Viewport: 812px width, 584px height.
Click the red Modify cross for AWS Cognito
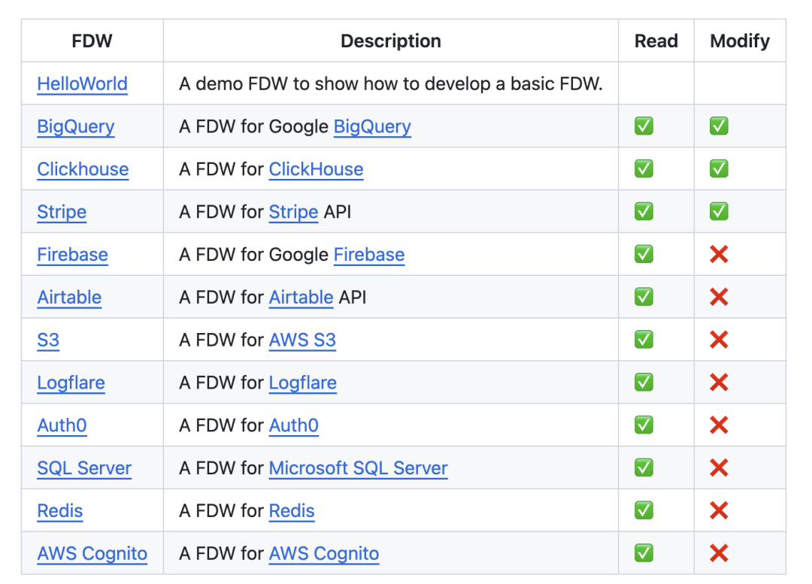[719, 554]
